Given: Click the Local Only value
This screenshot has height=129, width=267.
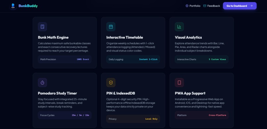Looking at the screenshot, I should point(151,119).
